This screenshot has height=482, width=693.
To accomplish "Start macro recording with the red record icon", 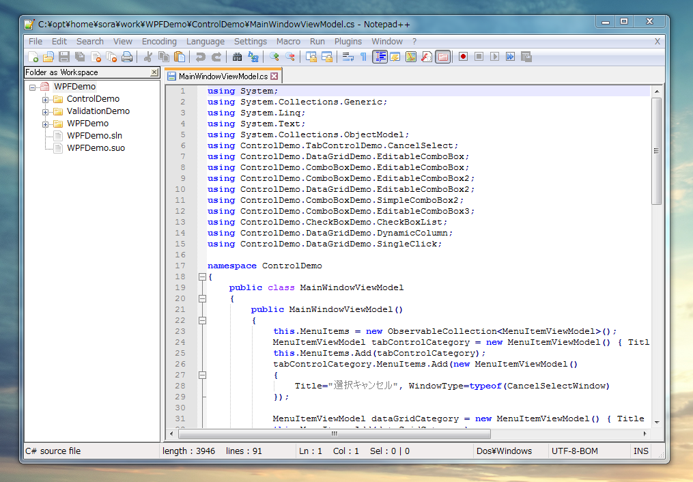I will pyautogui.click(x=463, y=57).
